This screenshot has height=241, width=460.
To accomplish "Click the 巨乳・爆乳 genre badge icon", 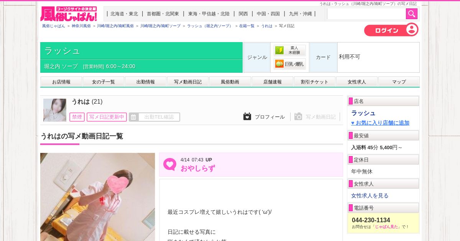I will [290, 64].
